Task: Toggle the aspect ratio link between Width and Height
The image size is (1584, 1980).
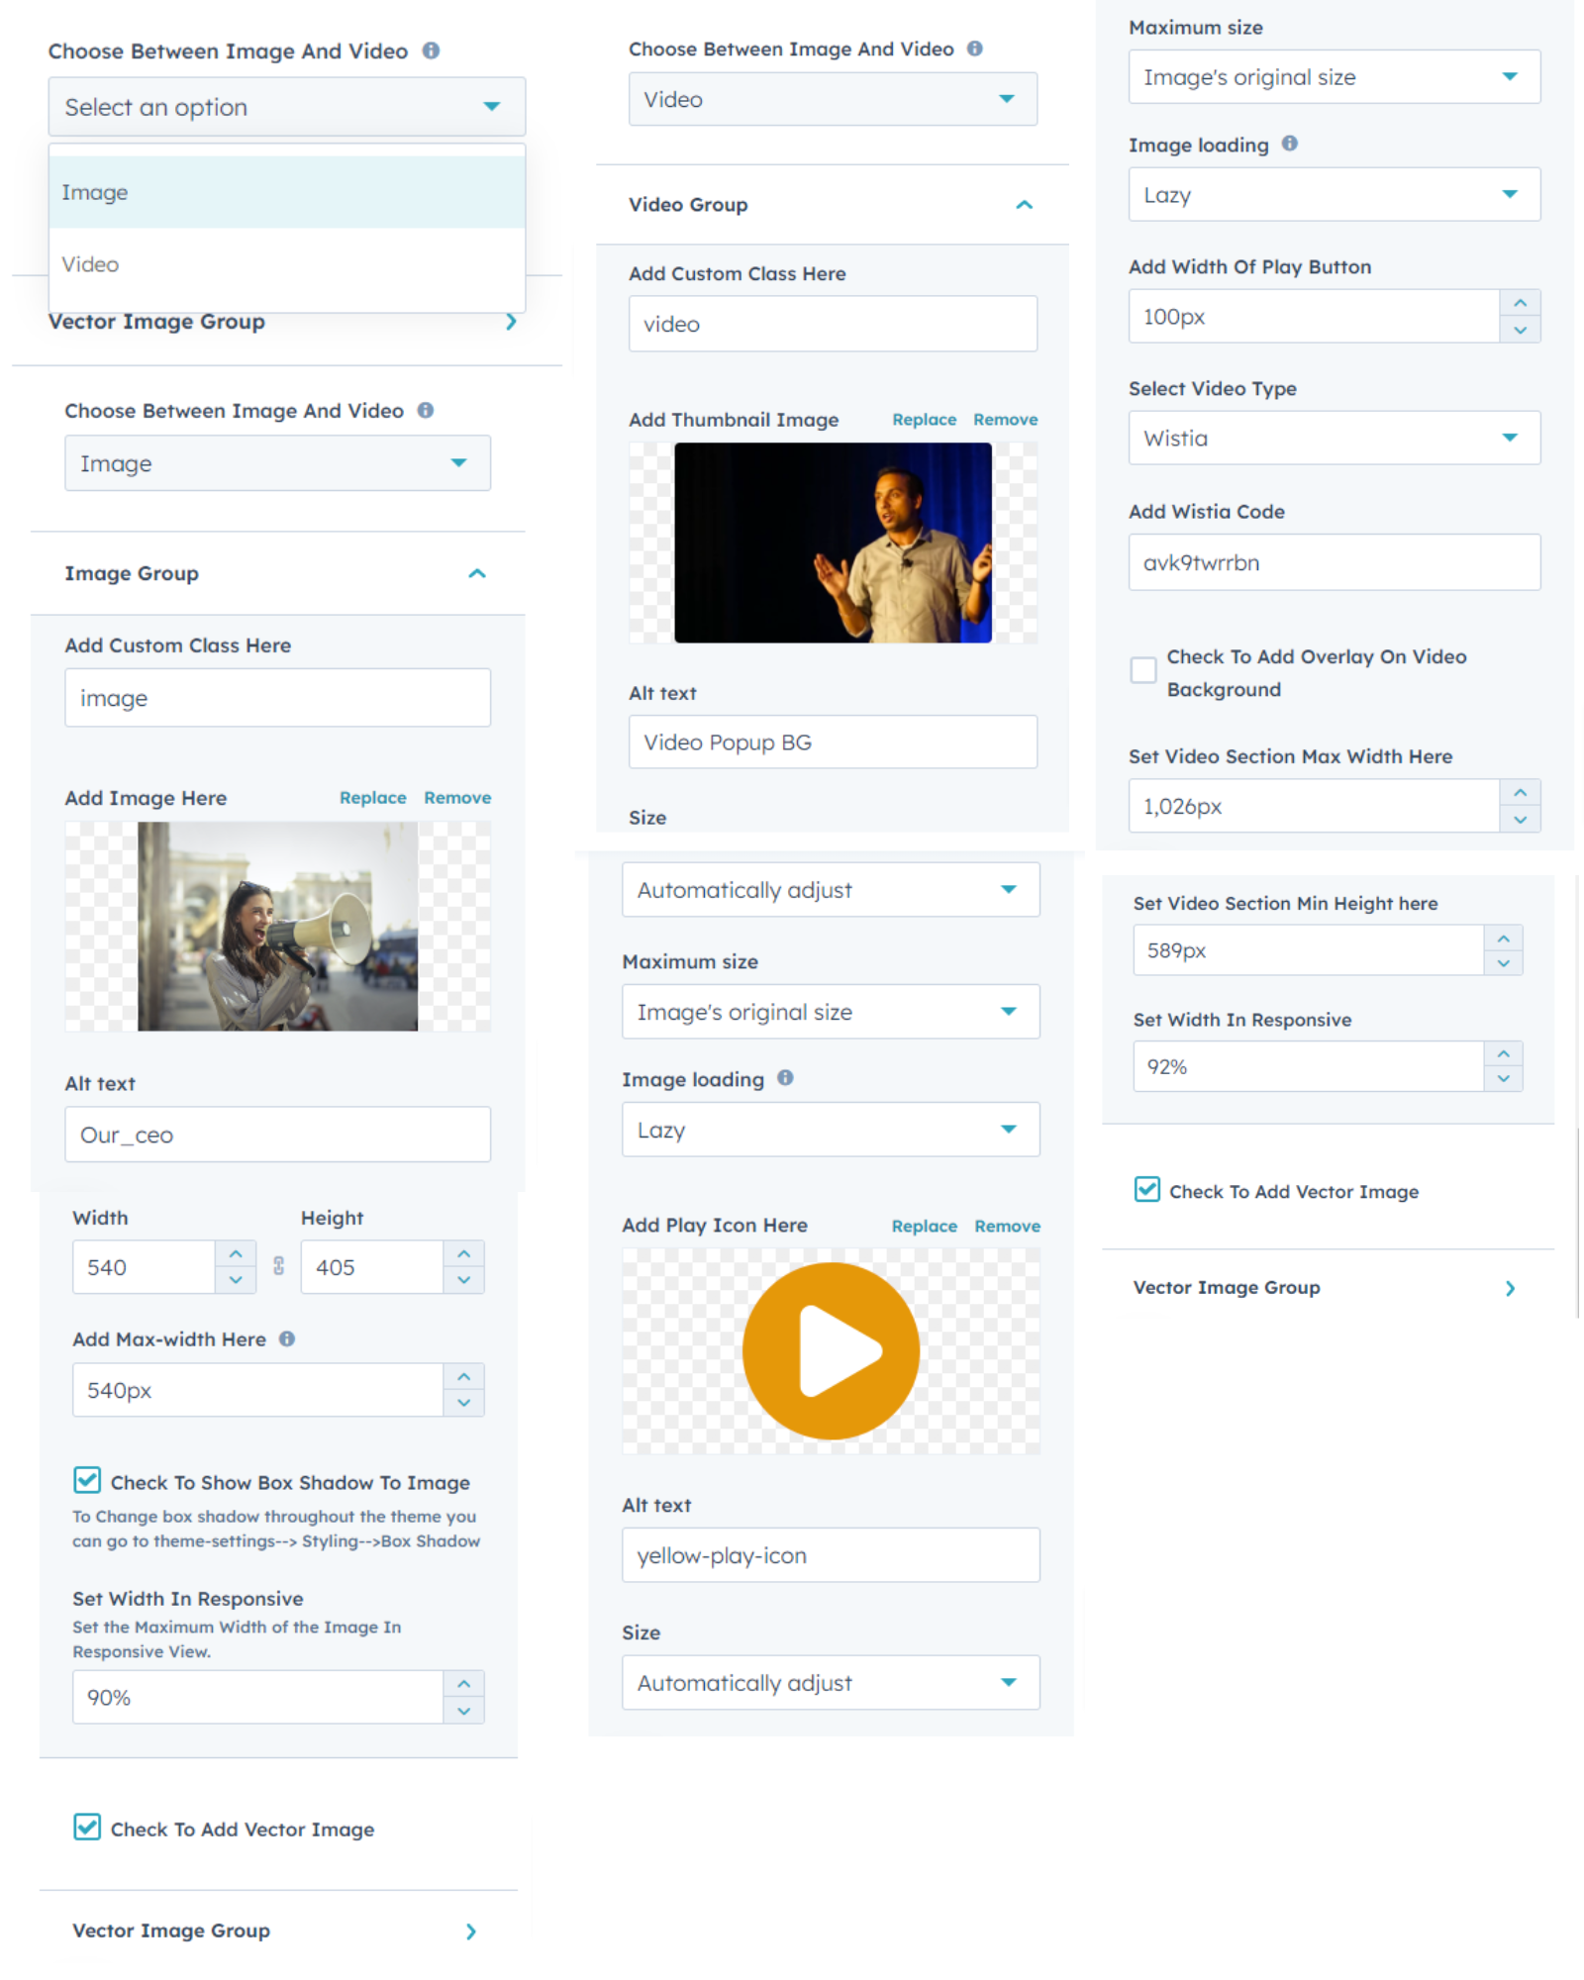Action: [278, 1266]
